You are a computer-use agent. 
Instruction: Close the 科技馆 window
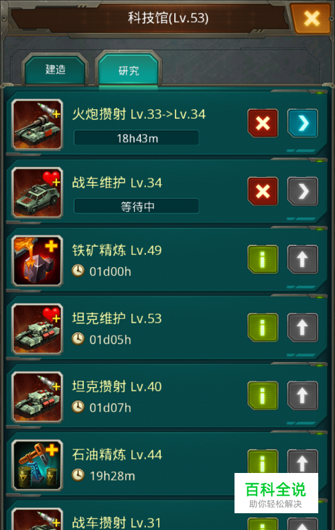[311, 18]
